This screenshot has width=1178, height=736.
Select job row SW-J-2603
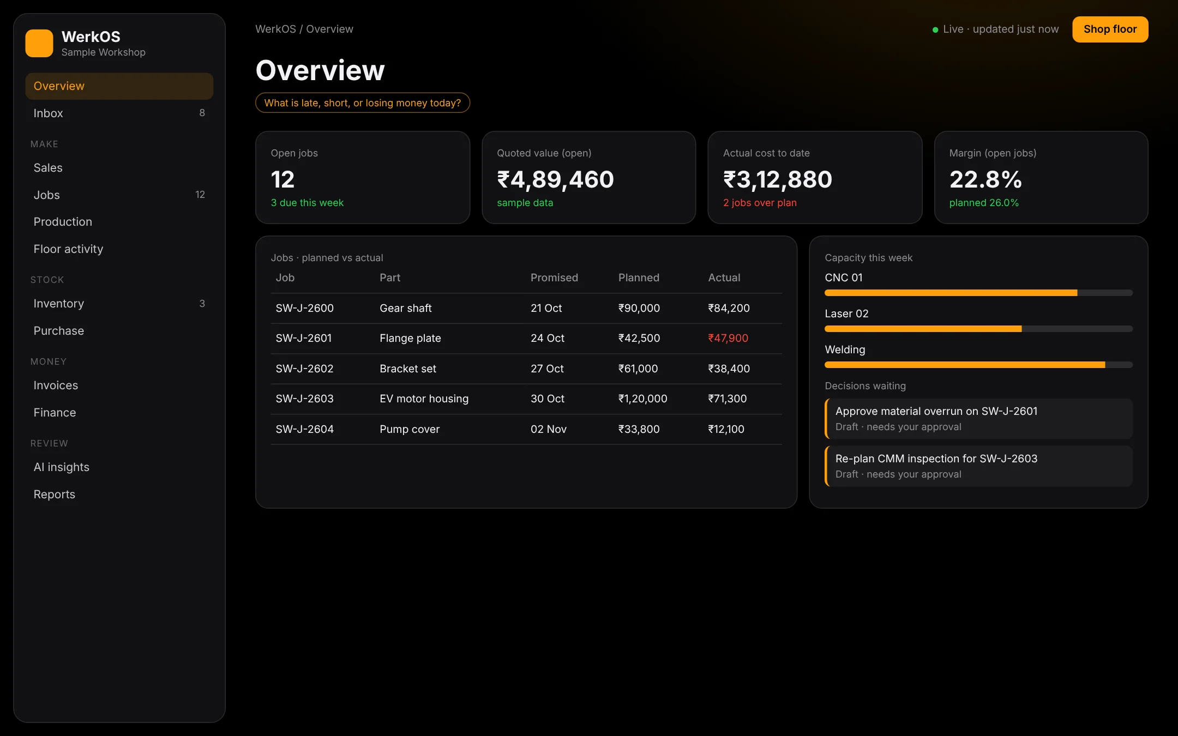[526, 399]
